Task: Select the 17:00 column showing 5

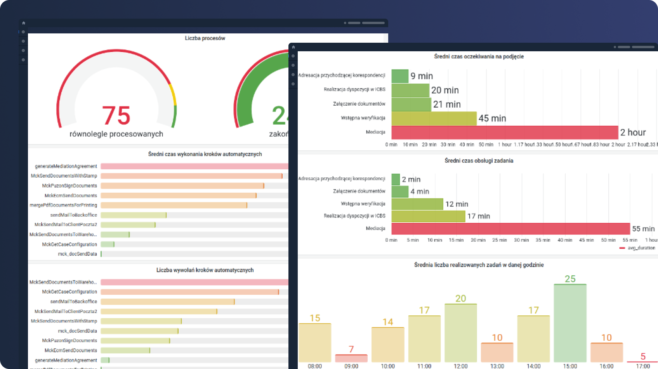Action: pyautogui.click(x=643, y=362)
